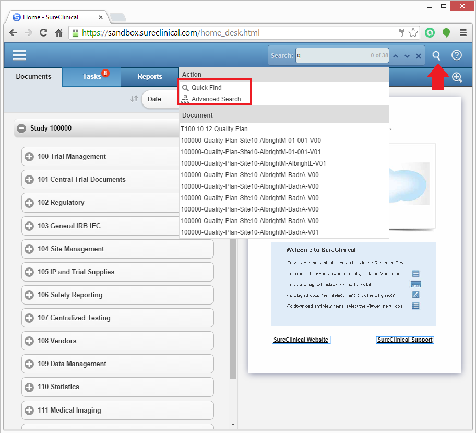Click the document tree vertical scrollbar
The width and height of the screenshot is (476, 433).
(233, 308)
